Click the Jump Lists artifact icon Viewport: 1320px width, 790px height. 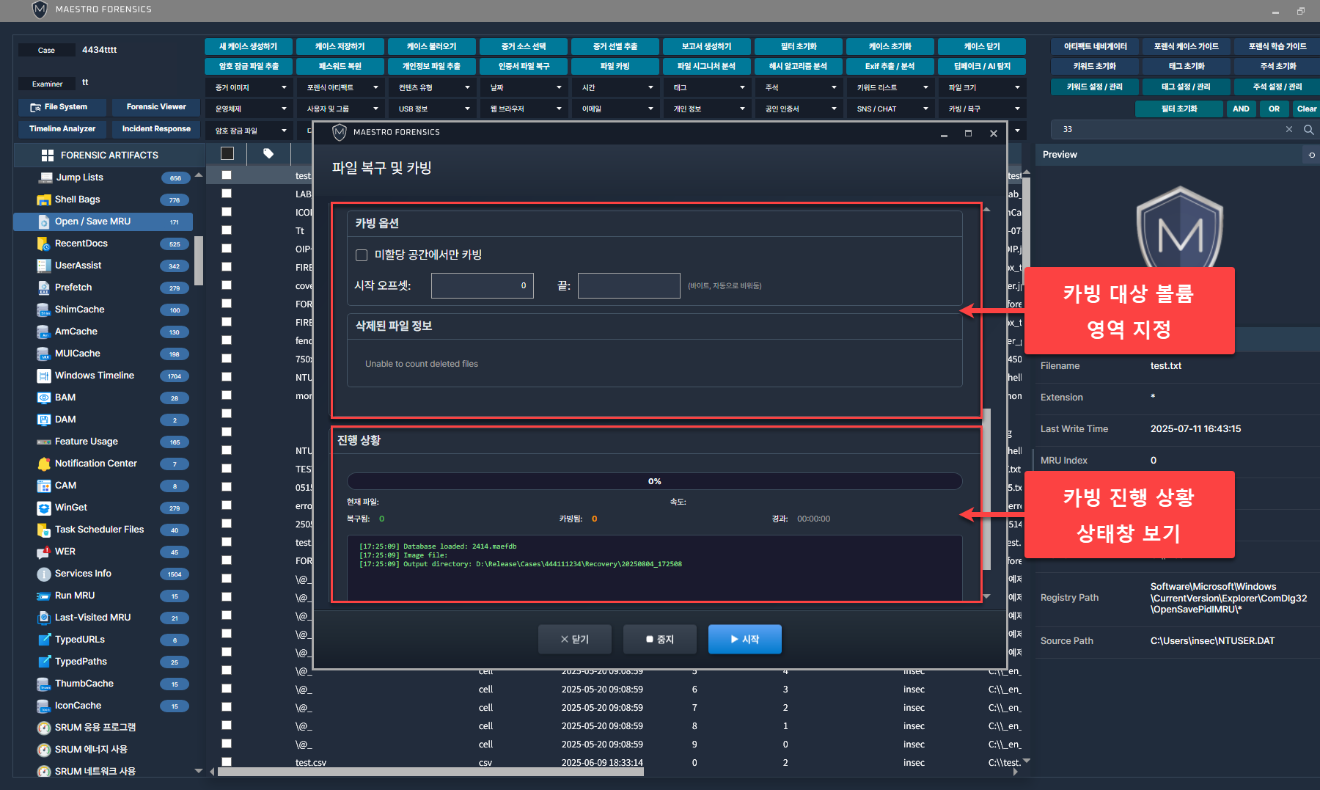point(45,178)
